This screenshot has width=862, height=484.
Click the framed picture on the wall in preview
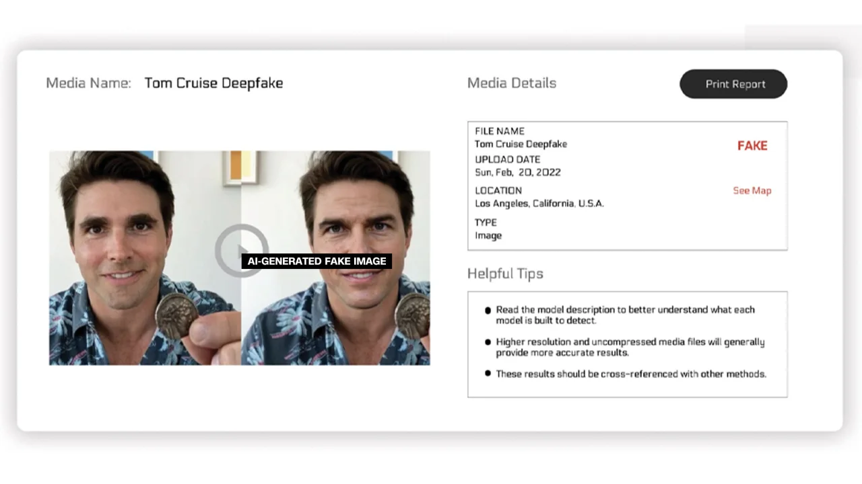point(242,167)
